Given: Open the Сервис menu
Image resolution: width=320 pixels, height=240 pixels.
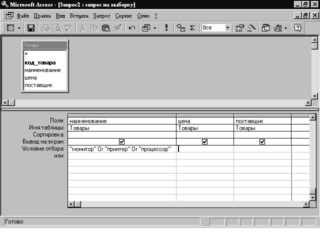Looking at the screenshot, I should (x=123, y=15).
